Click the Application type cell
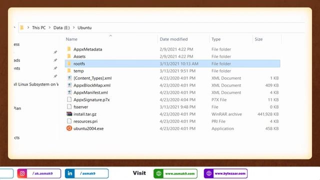Screen dimensions: 320x180 [222, 128]
